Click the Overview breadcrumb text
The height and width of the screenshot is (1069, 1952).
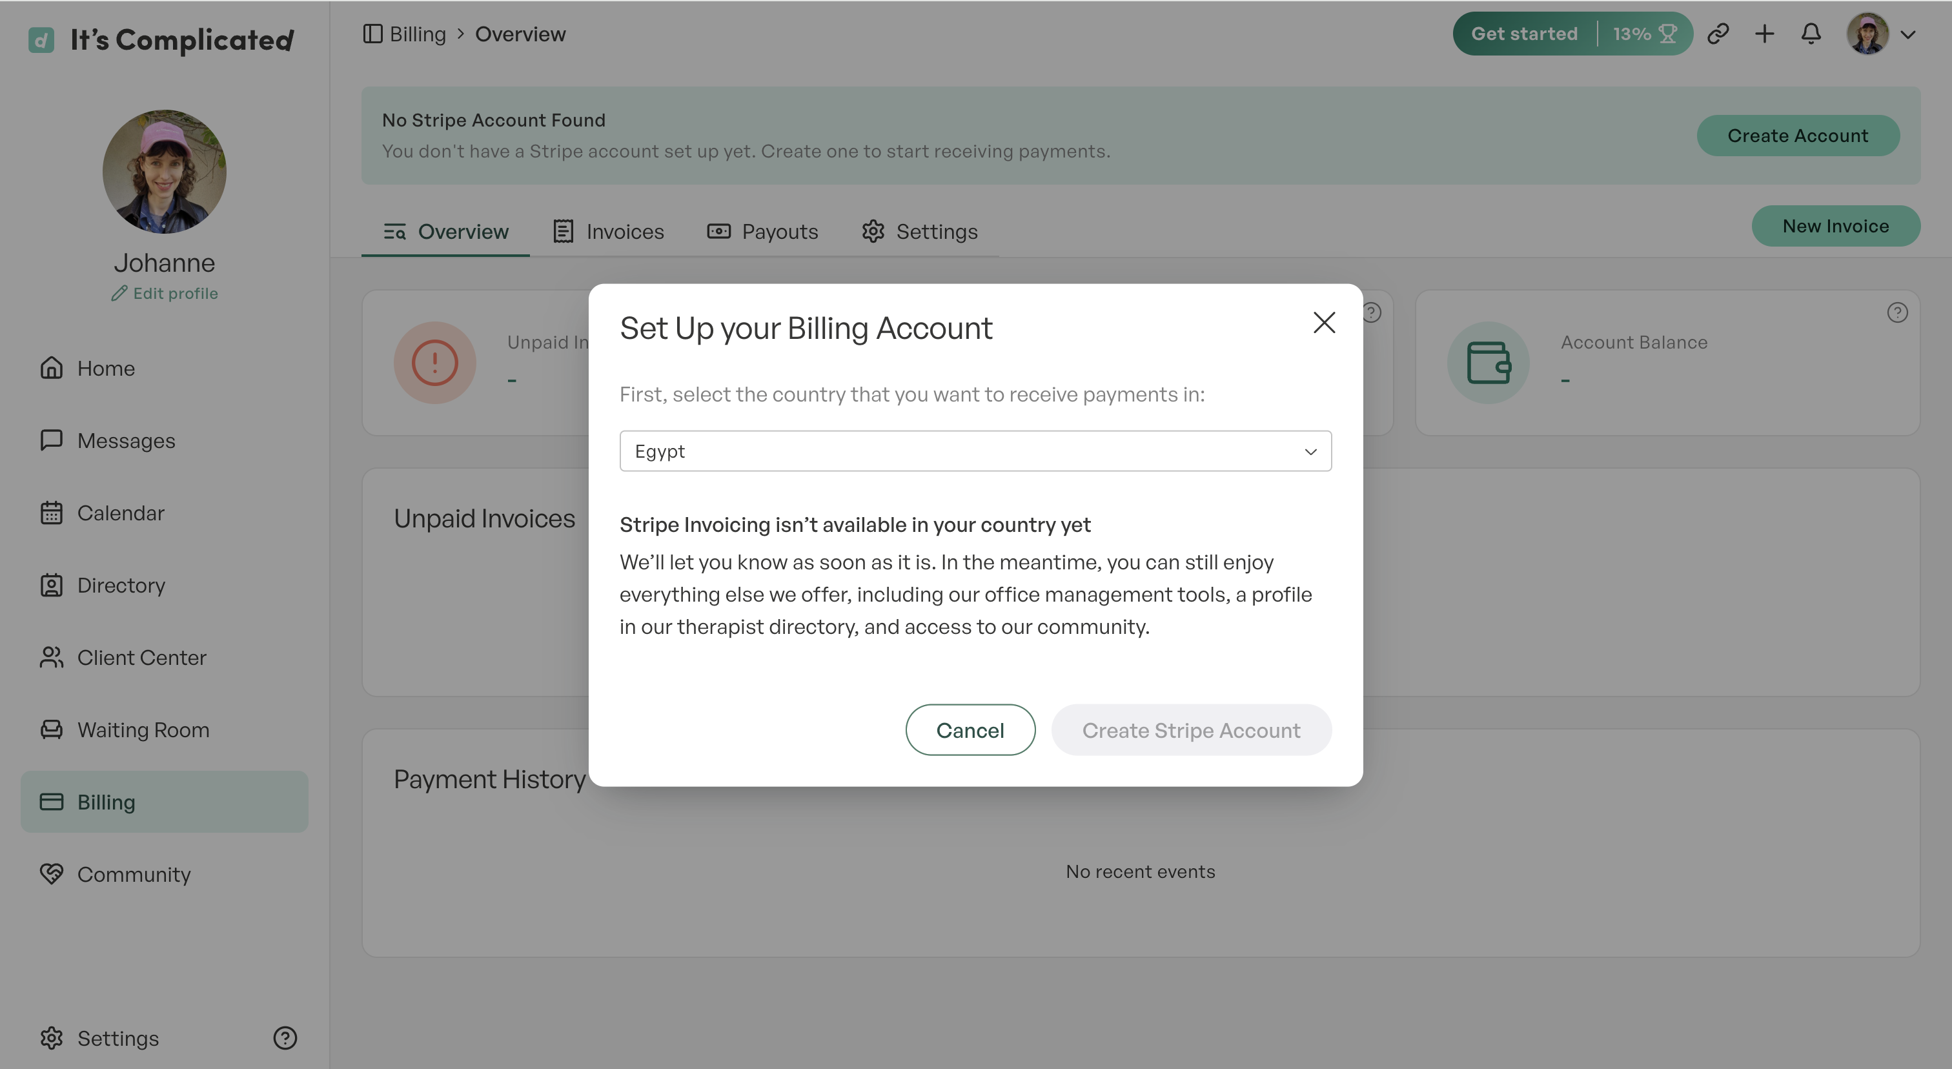(520, 34)
